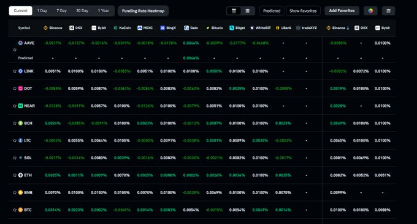Click the KuCoin column logo
417x224 pixels.
pyautogui.click(x=115, y=28)
